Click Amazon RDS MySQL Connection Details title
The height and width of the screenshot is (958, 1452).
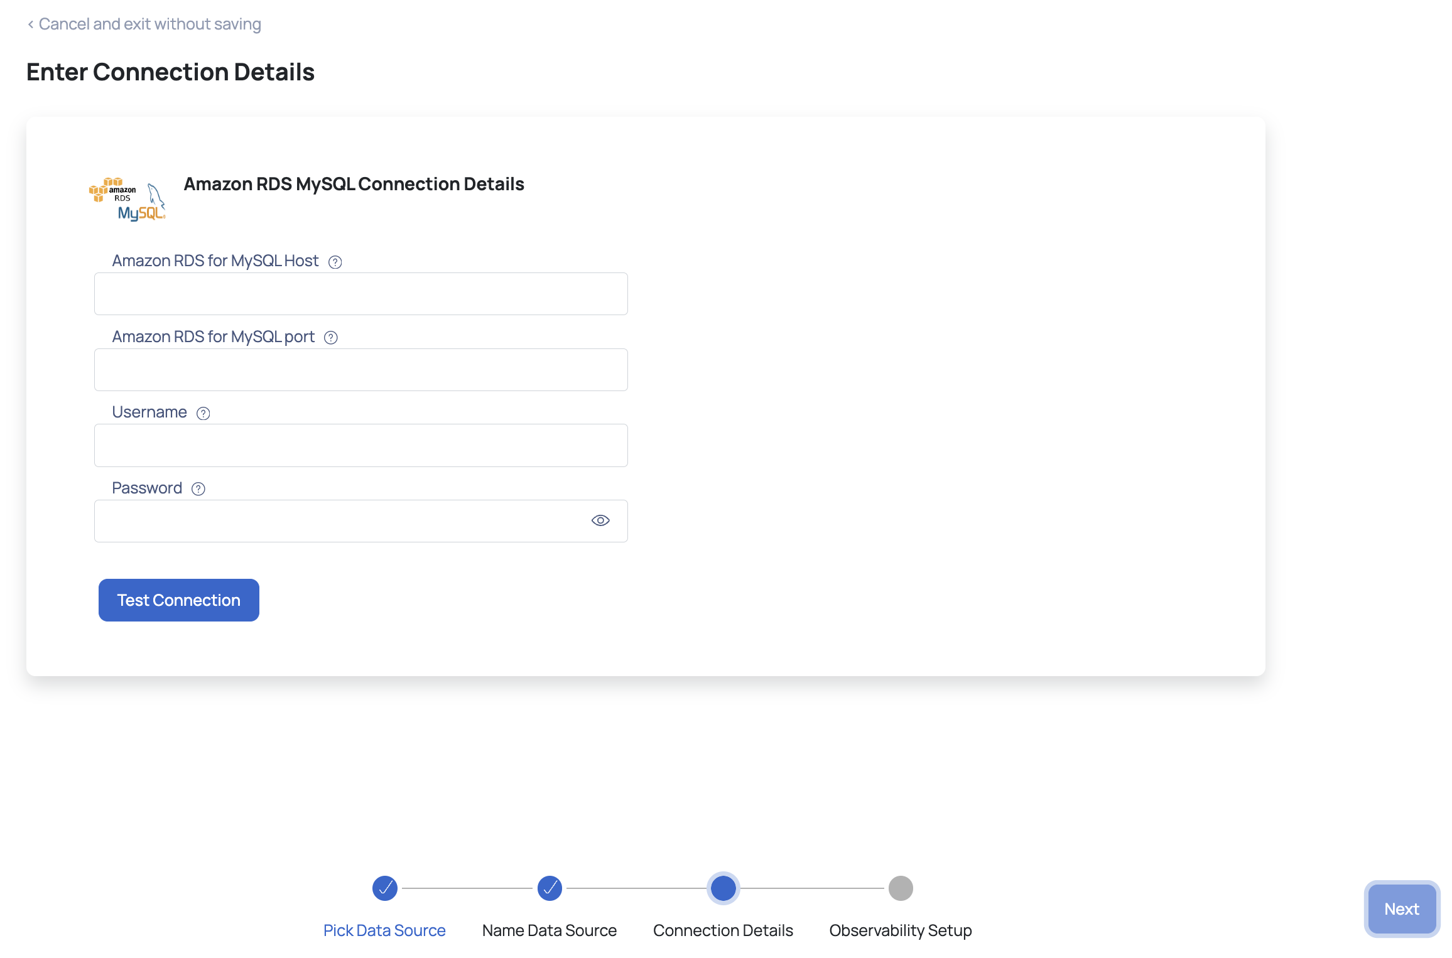point(354,184)
